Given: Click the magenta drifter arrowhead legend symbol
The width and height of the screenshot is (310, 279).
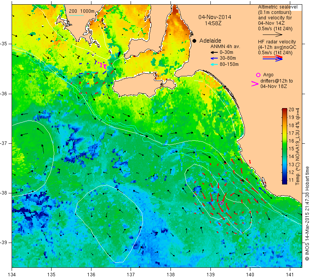Looking at the screenshot, I should [x=255, y=84].
